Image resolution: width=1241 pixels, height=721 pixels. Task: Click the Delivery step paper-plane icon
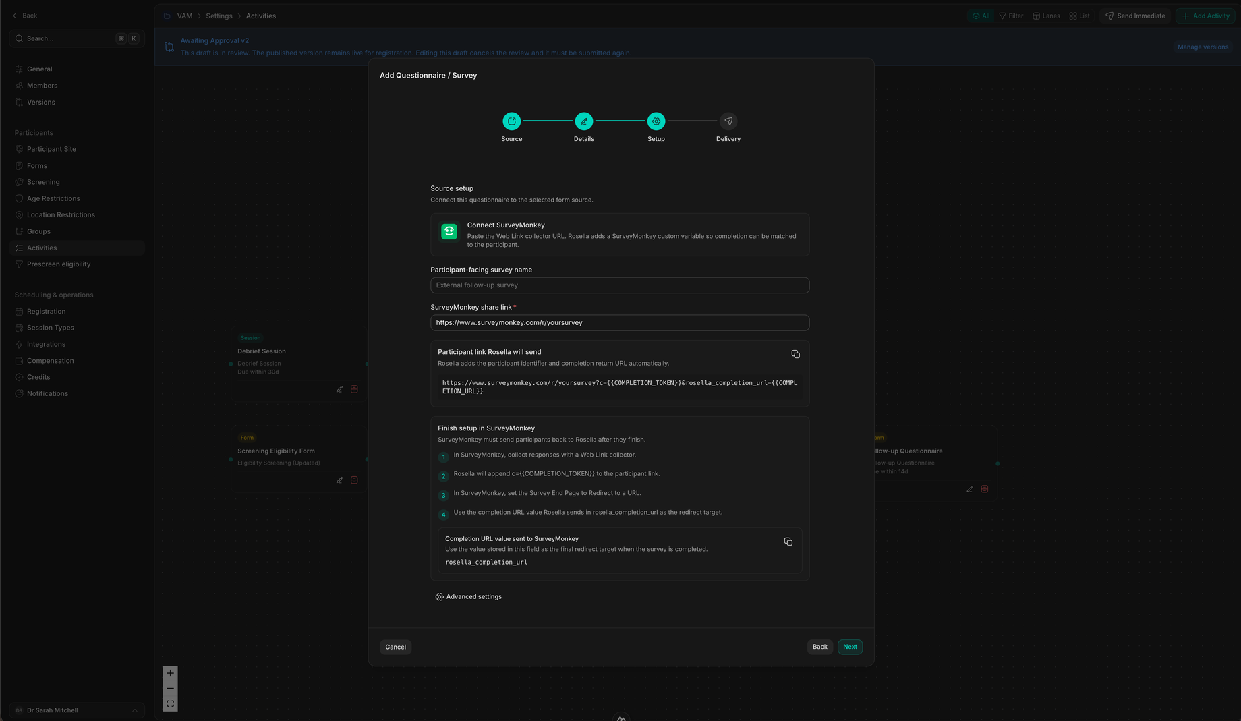tap(728, 121)
